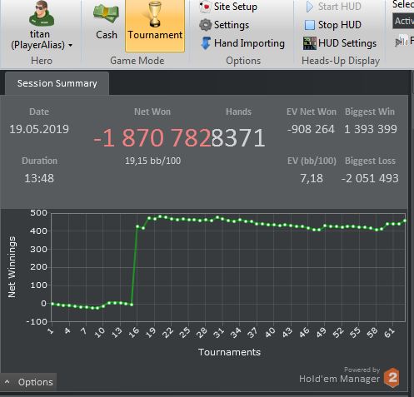414x397 pixels.
Task: Click the Hero group label
Action: (42, 61)
